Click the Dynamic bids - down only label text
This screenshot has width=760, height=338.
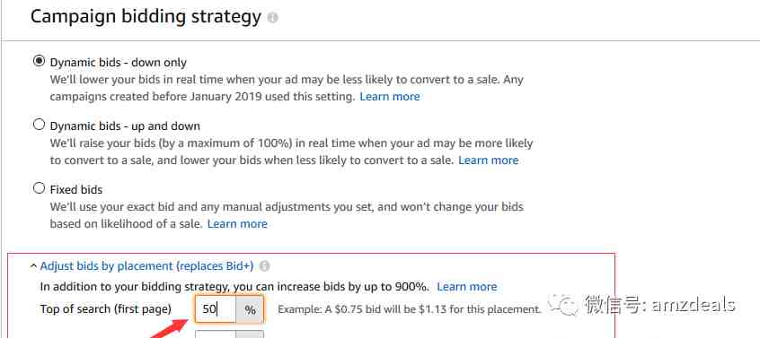pos(119,63)
